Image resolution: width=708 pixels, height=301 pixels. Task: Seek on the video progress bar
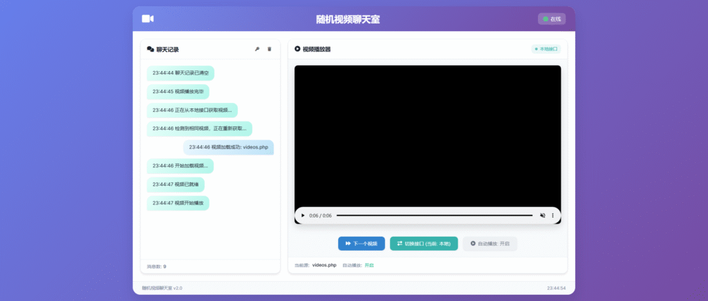pos(434,215)
